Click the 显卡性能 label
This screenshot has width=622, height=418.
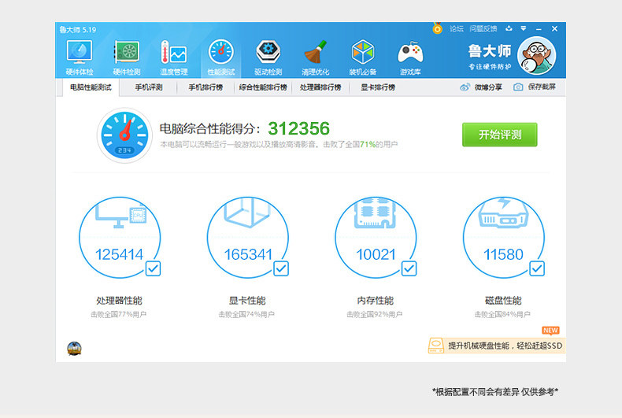247,301
